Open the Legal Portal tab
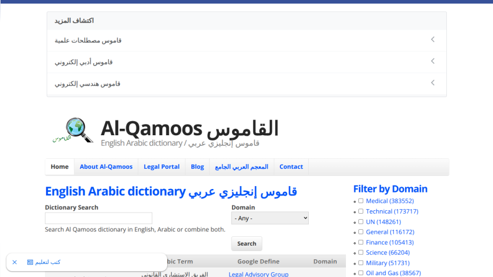 tap(162, 167)
